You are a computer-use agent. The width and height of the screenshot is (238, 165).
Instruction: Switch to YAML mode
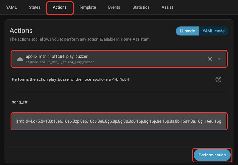click(214, 31)
